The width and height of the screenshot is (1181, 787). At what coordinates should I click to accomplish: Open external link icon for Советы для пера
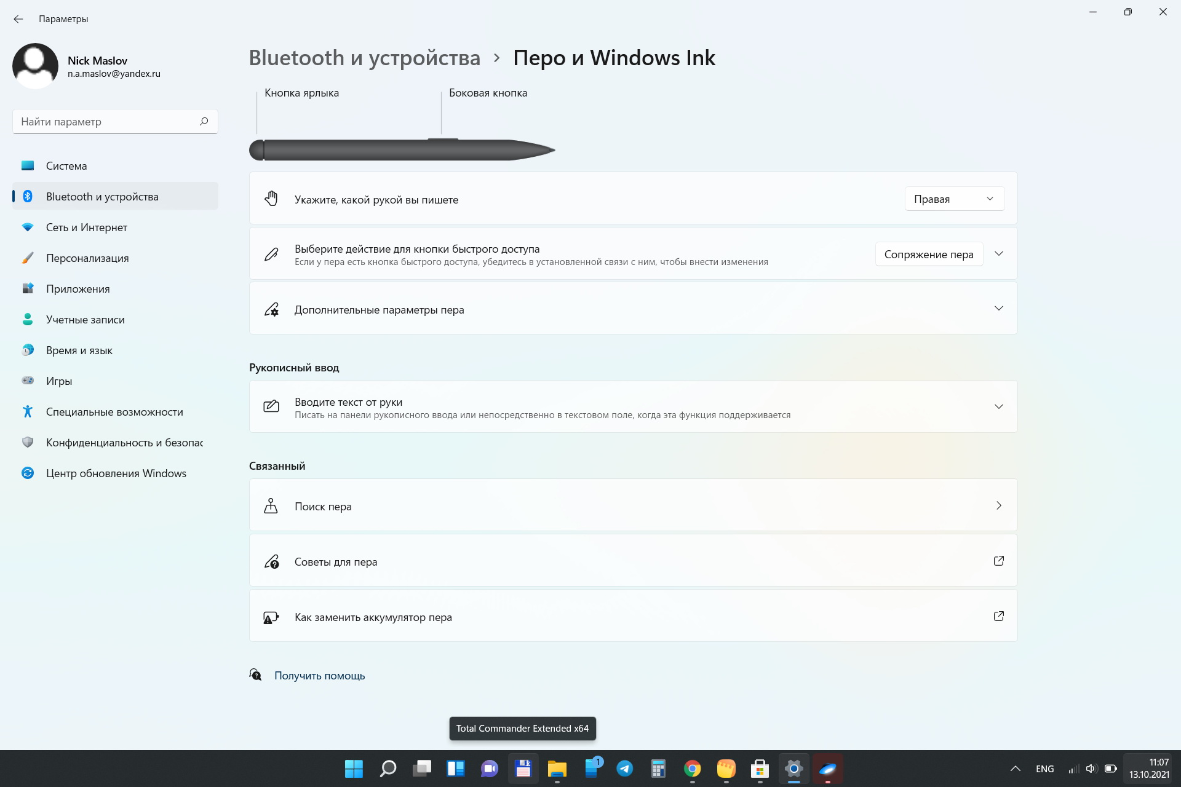click(x=998, y=561)
